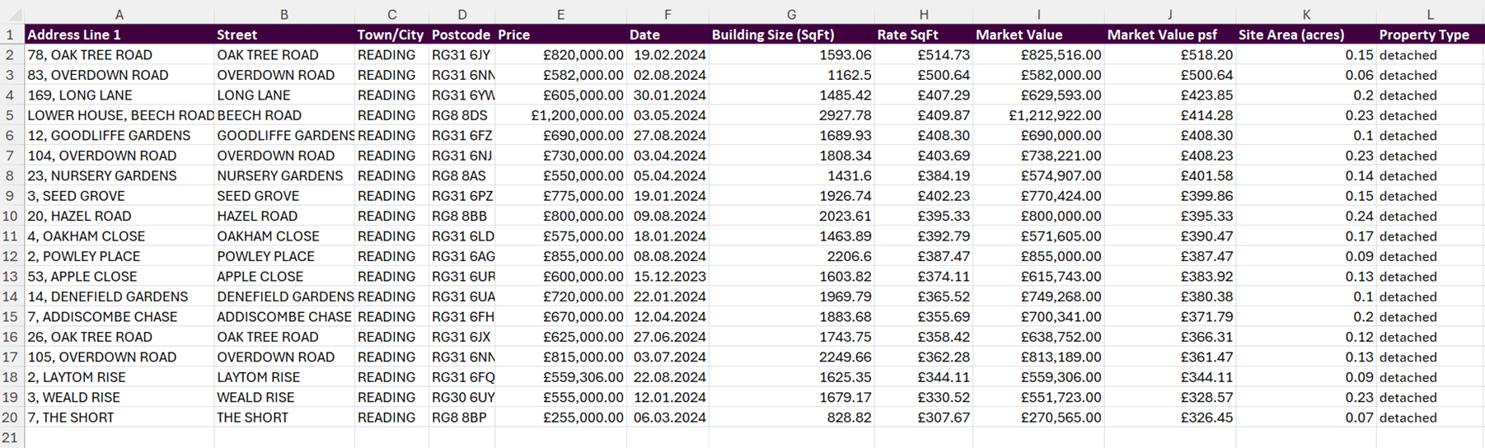Click the Market Value psf header cell

(x=1170, y=35)
